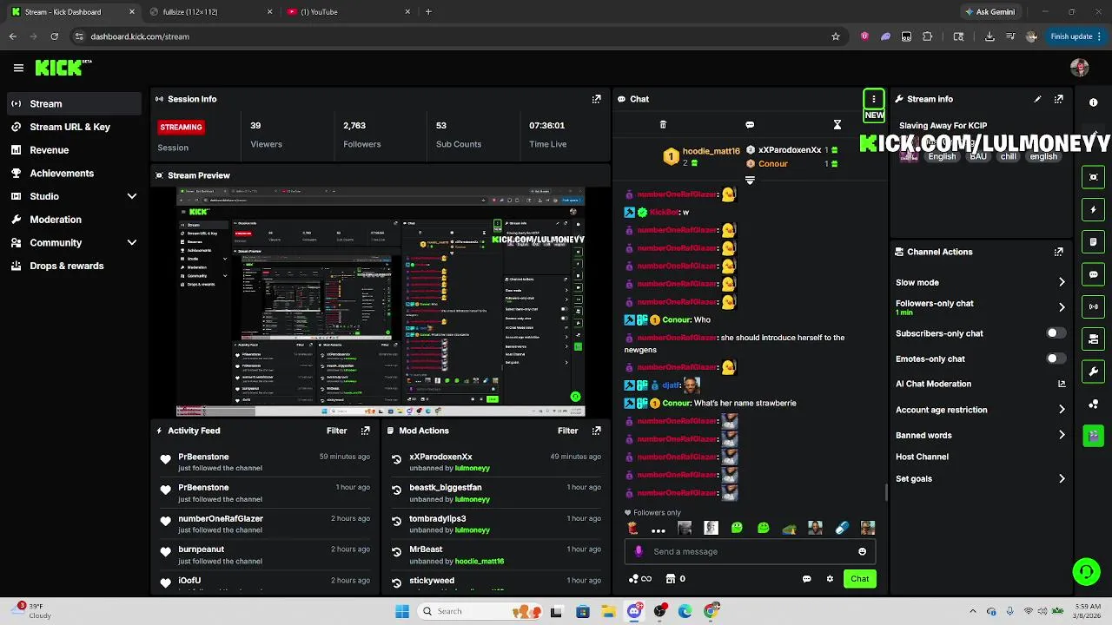Open the Windows Start menu
Screen dimensions: 1112x625
pos(402,611)
